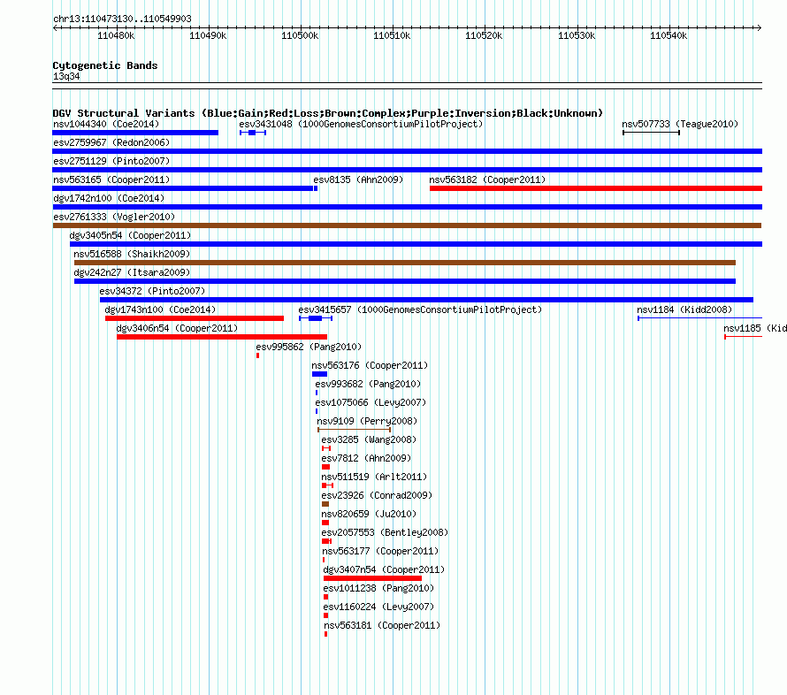Screen dimensions: 787x695
Task: Open dgv3405n54 (Cooper2011) label
Action: point(130,235)
